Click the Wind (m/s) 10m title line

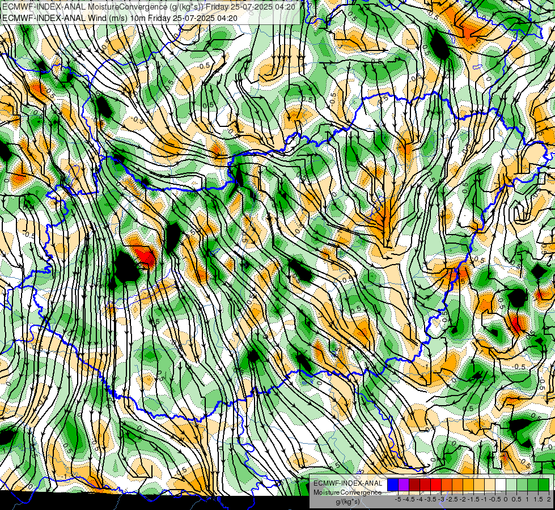[x=120, y=18]
